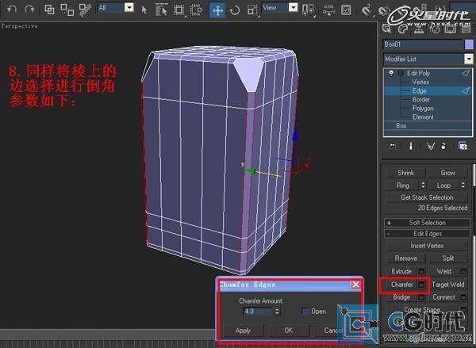Switch to the Create command panel tab

coord(387,29)
